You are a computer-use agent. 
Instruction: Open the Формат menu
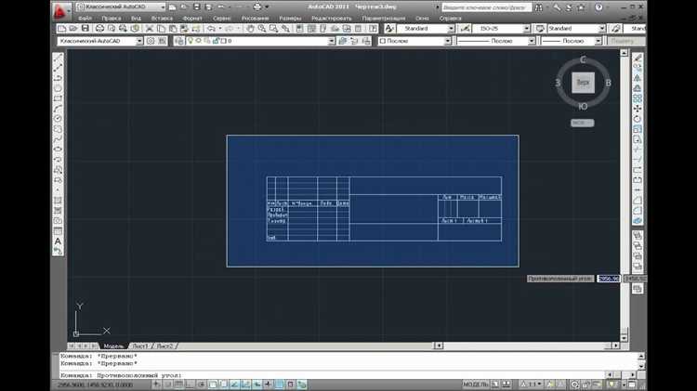pos(192,19)
